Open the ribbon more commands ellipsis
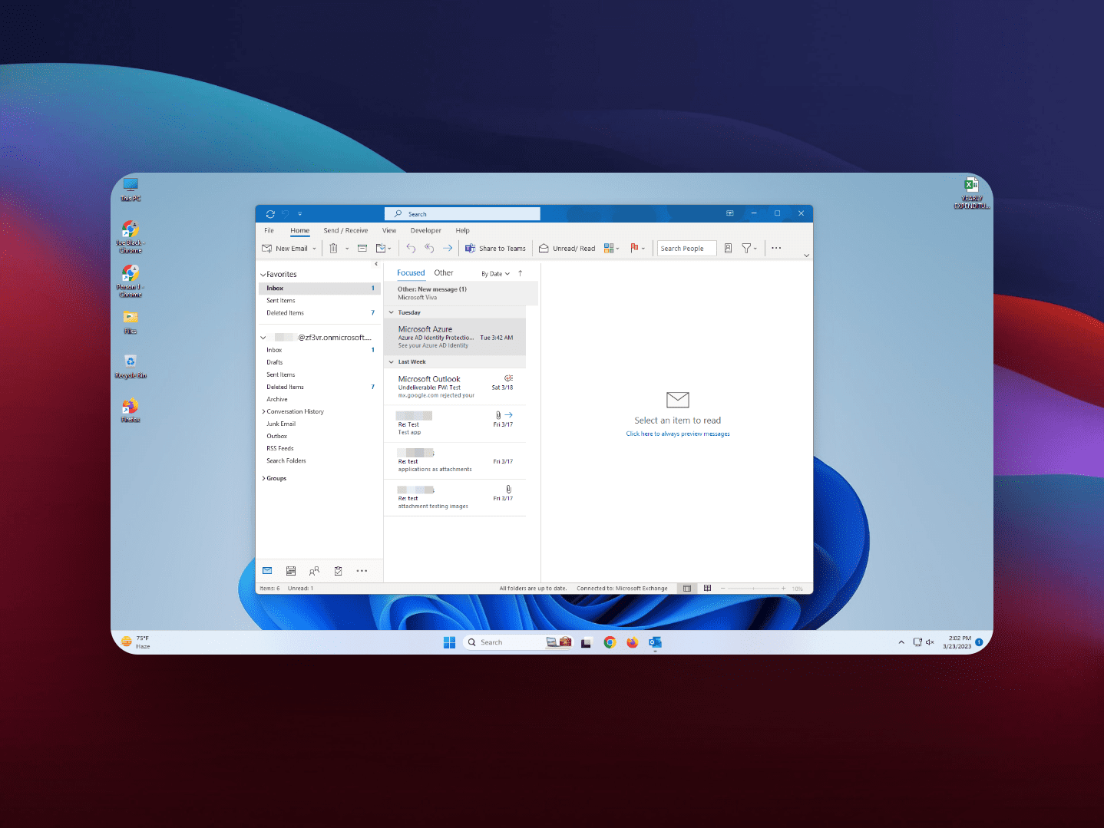This screenshot has width=1104, height=828. [776, 249]
